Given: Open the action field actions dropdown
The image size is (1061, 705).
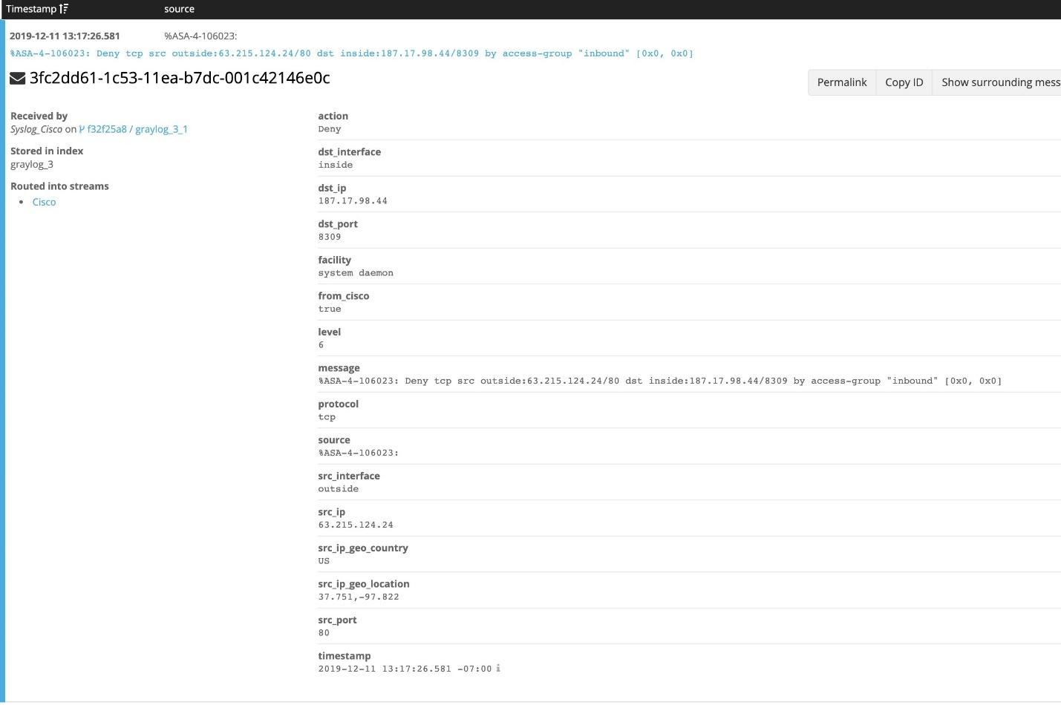Looking at the screenshot, I should tap(333, 116).
